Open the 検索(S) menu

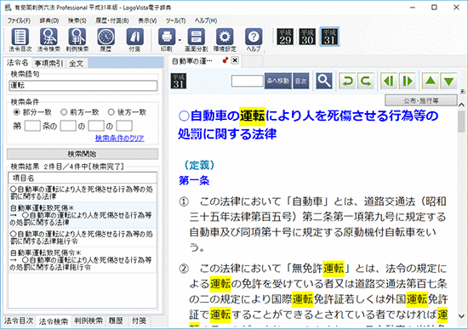77,20
